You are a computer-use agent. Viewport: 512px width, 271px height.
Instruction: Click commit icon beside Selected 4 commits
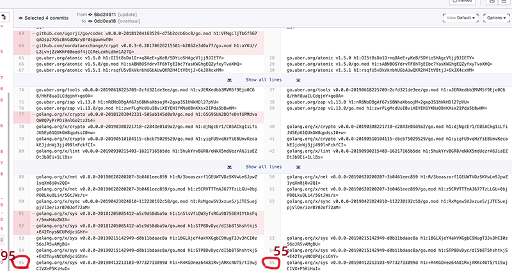(x=20, y=18)
